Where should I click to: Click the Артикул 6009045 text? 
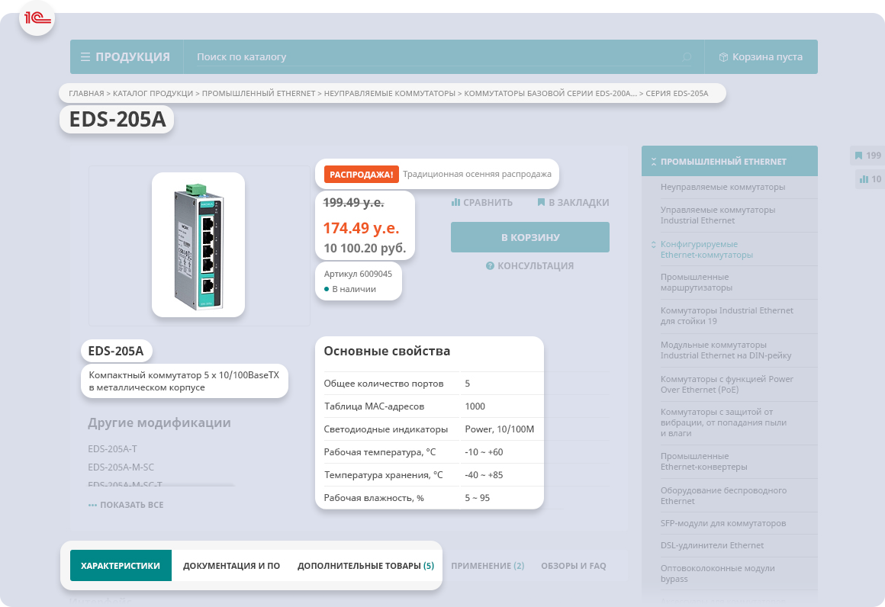[358, 275]
